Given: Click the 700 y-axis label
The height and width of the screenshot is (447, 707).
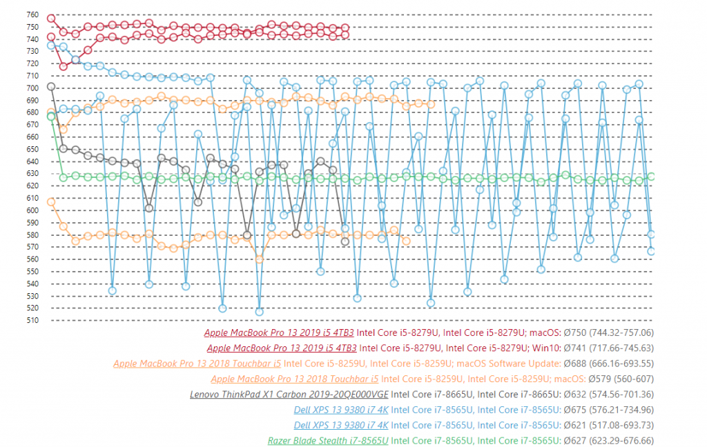Looking at the screenshot, I should point(32,88).
